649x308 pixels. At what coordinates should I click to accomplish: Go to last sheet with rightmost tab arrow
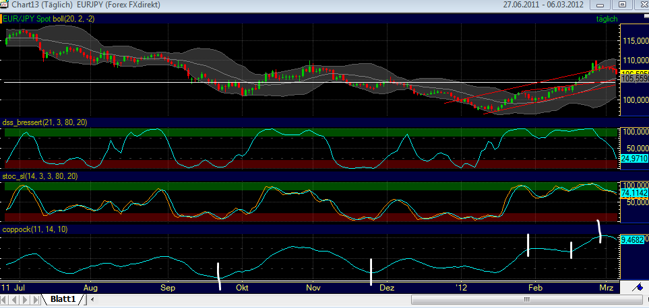point(34,299)
